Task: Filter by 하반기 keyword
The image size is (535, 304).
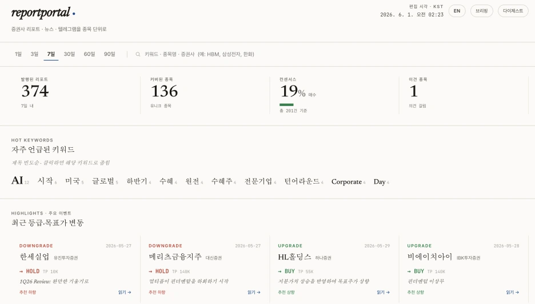Action: coord(139,181)
